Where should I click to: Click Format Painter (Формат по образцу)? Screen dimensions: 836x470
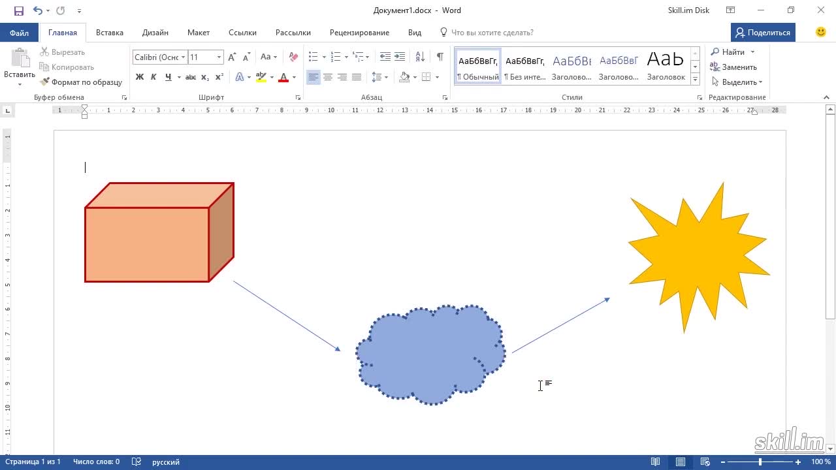click(81, 82)
